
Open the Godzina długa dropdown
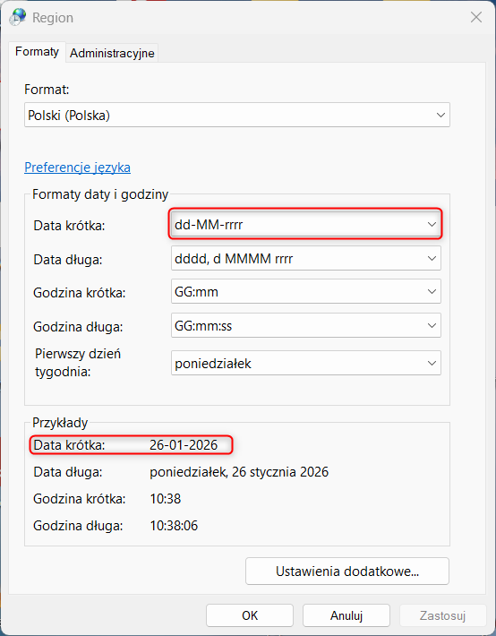tap(306, 325)
